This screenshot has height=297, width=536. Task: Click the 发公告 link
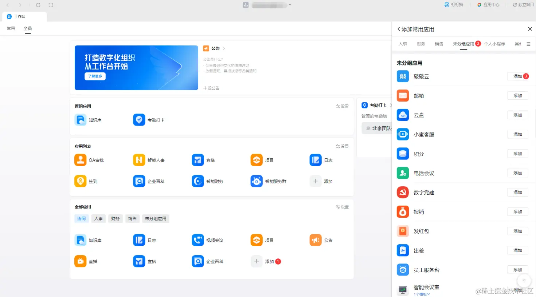click(x=211, y=88)
